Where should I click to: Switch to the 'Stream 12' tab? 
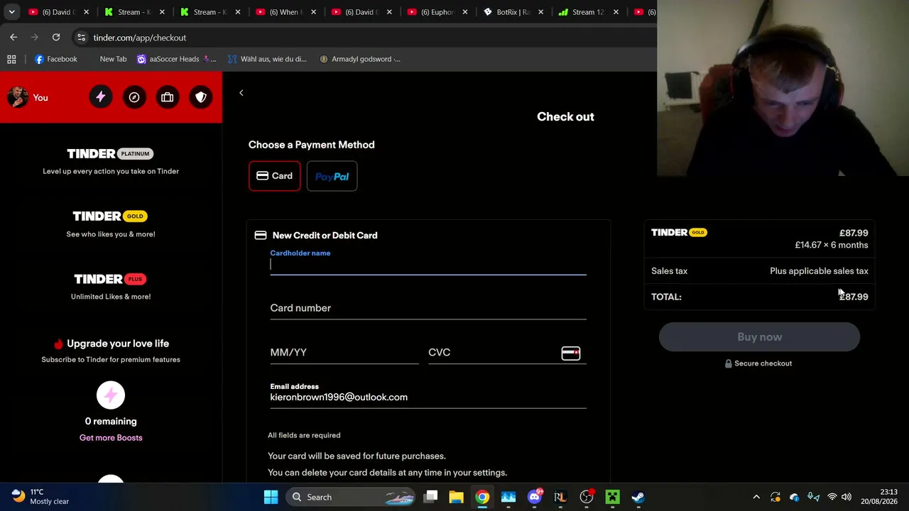pyautogui.click(x=585, y=12)
